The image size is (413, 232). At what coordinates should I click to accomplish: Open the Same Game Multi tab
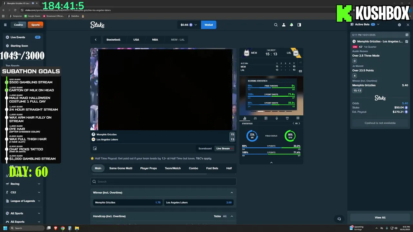[121, 168]
